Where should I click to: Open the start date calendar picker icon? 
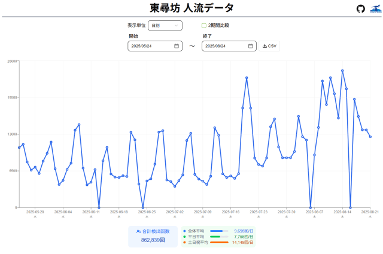[x=177, y=46]
